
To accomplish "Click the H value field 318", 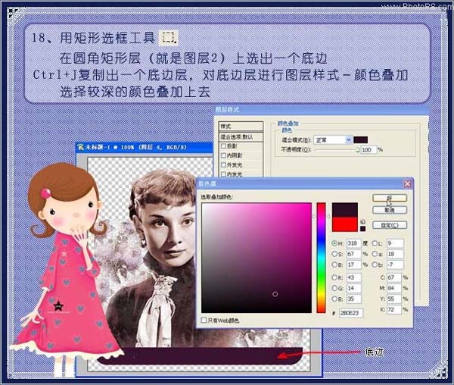I will [x=353, y=243].
